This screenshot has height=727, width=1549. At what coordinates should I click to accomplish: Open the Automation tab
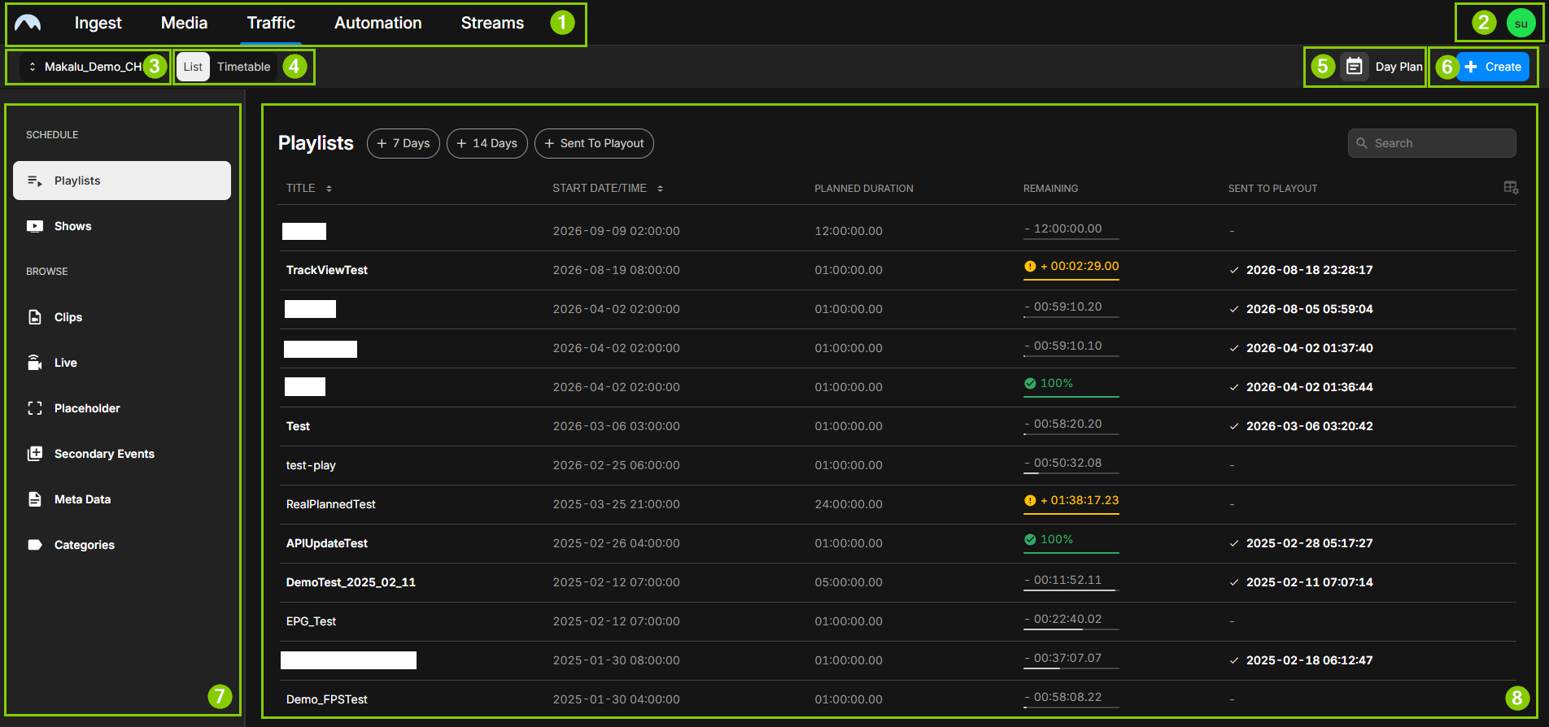pyautogui.click(x=377, y=23)
